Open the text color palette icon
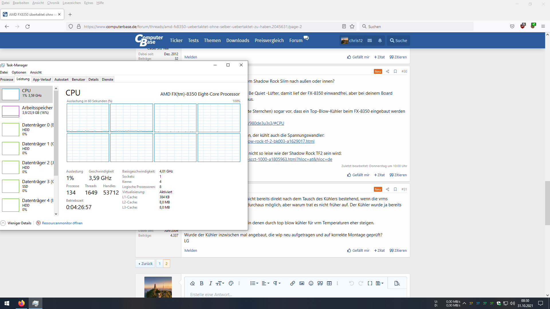 [x=231, y=283]
